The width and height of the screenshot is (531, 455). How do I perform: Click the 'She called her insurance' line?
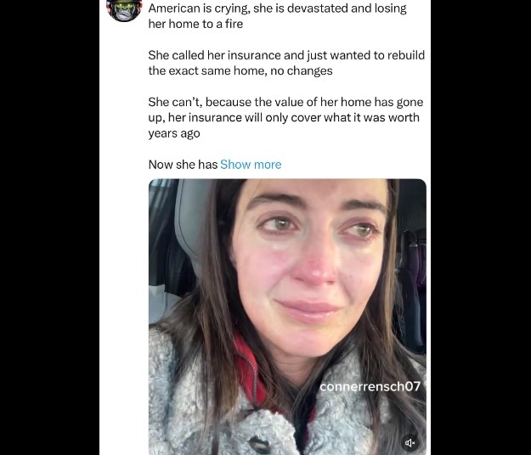pyautogui.click(x=286, y=55)
